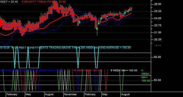183x97 pixels.
Task: Click the November date marker
Action: 71,94
